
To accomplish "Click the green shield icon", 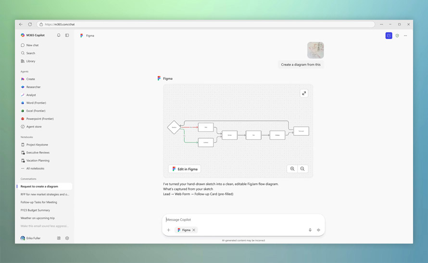I will pos(397,36).
